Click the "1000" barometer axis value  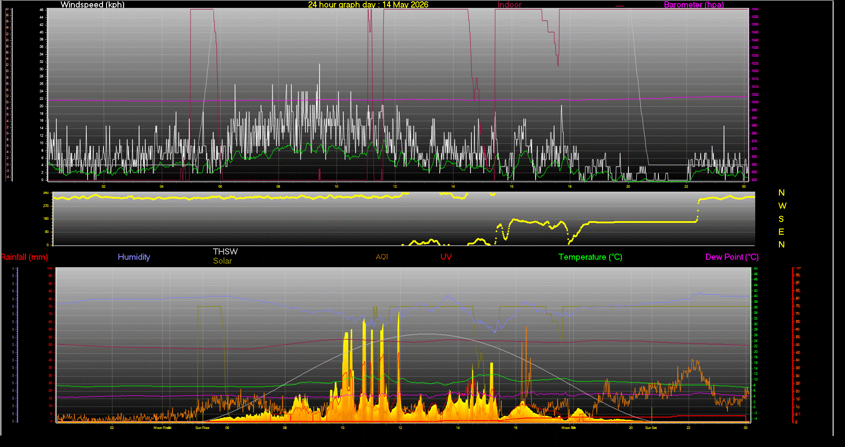pyautogui.click(x=755, y=102)
